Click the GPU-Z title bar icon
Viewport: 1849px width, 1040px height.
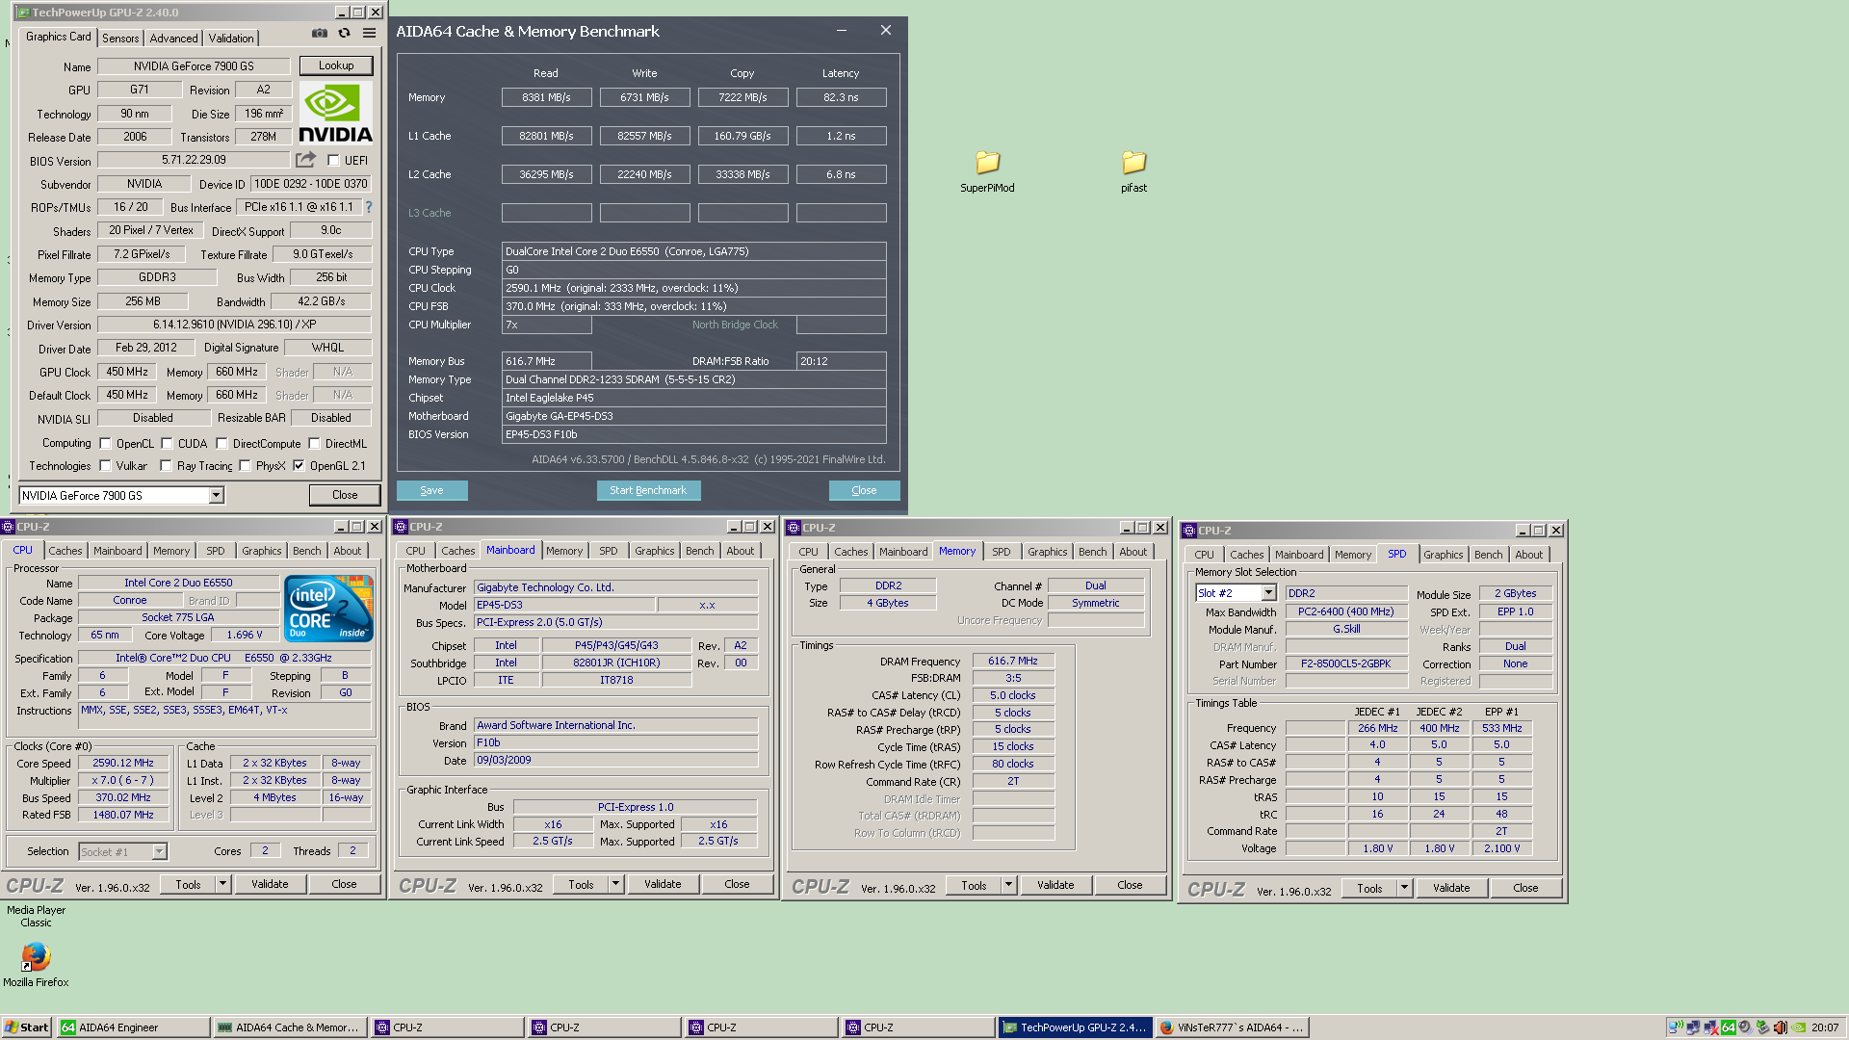(x=22, y=13)
